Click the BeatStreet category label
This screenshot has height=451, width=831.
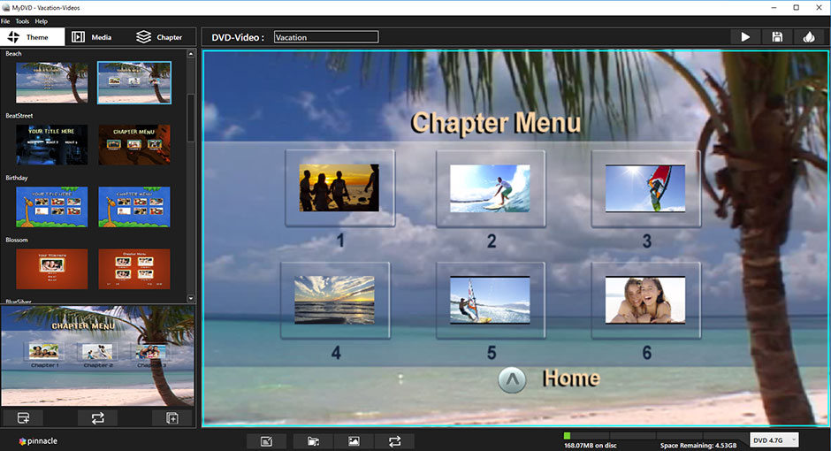19,116
